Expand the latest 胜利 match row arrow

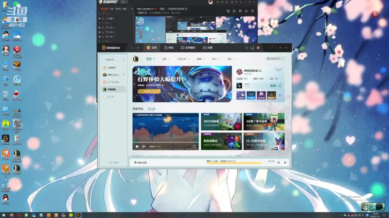click(x=280, y=86)
